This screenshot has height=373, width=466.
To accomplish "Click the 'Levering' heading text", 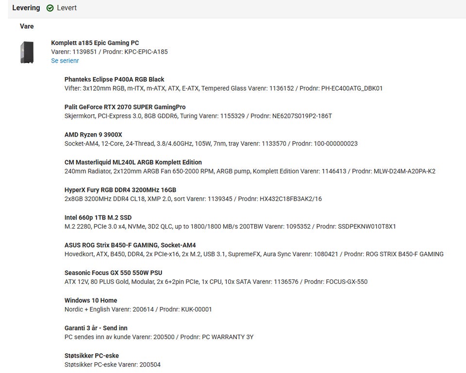I will tap(26, 8).
